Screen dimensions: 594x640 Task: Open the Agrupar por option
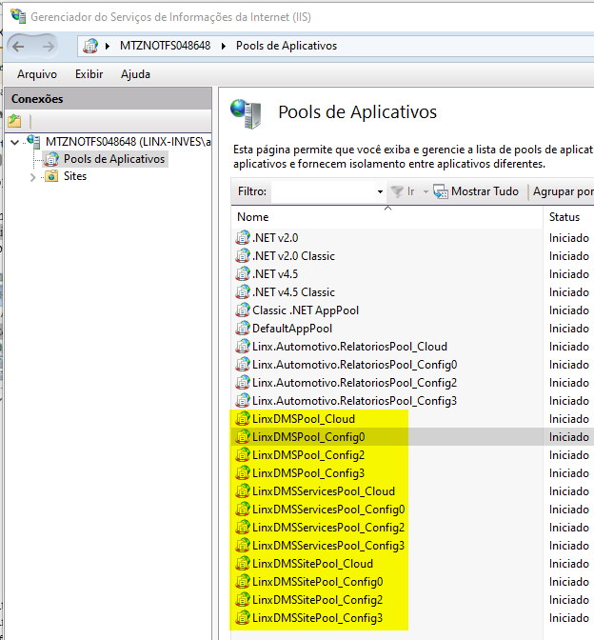[563, 191]
